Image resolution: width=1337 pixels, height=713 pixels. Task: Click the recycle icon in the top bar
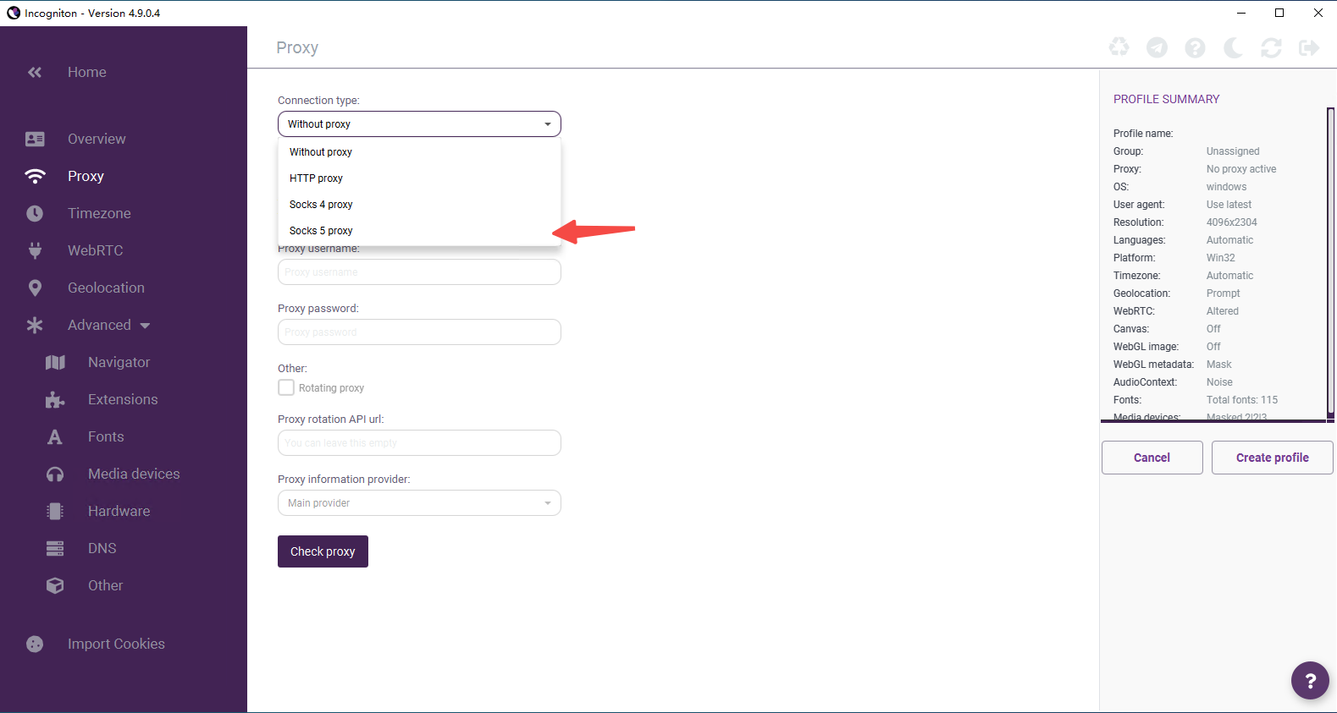pos(1119,48)
